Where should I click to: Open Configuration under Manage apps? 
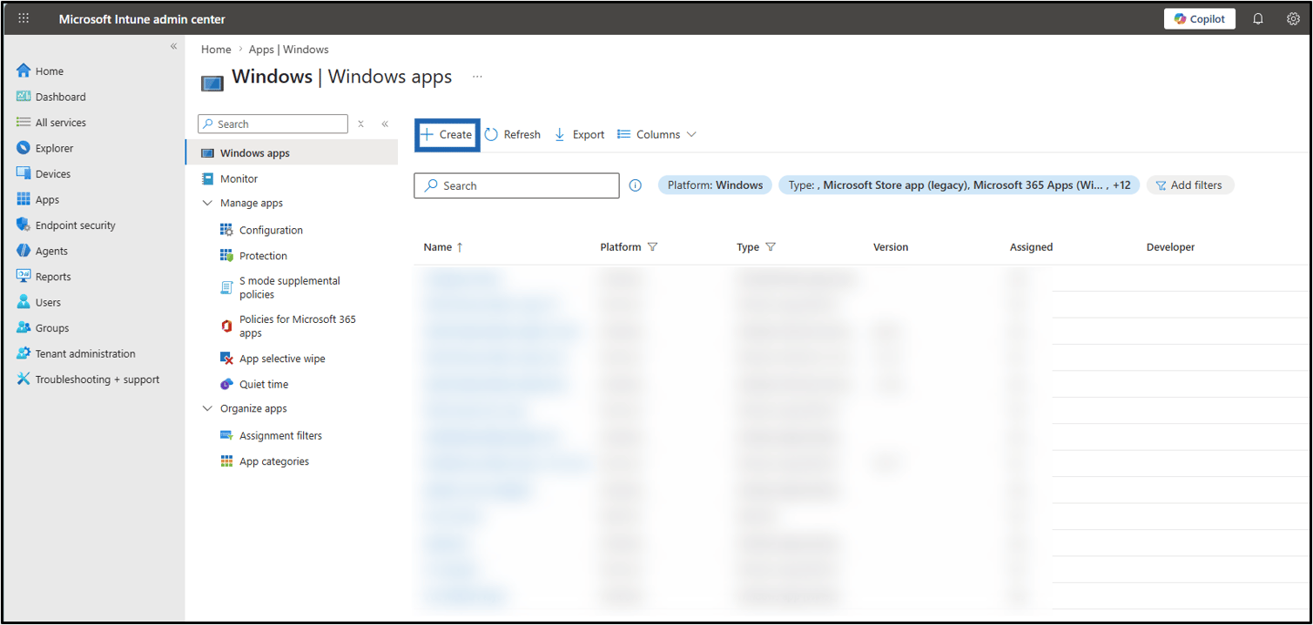coord(271,231)
